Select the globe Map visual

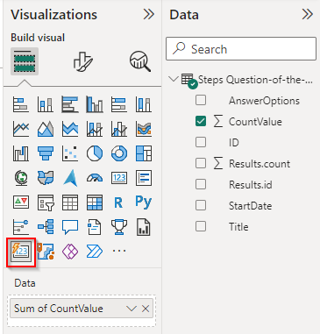point(21,178)
